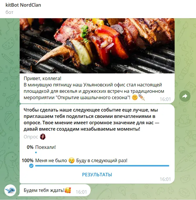
Task: Click the Опрос label
Action: click(31, 137)
